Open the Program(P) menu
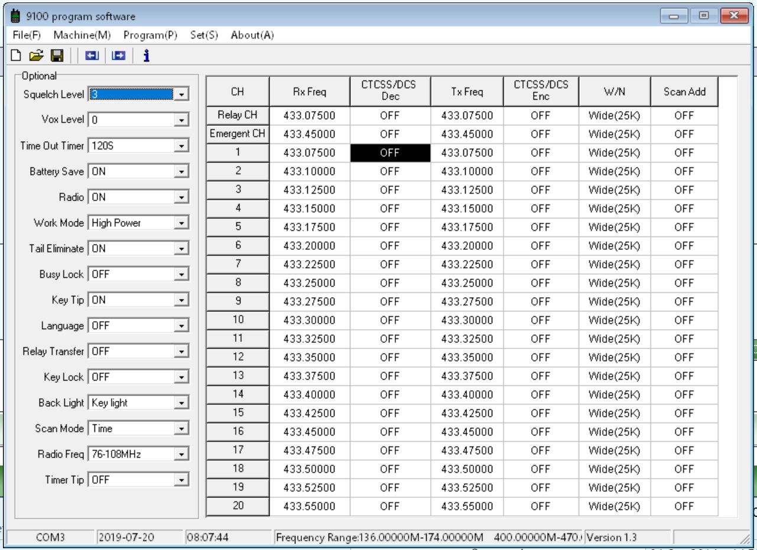 [151, 35]
